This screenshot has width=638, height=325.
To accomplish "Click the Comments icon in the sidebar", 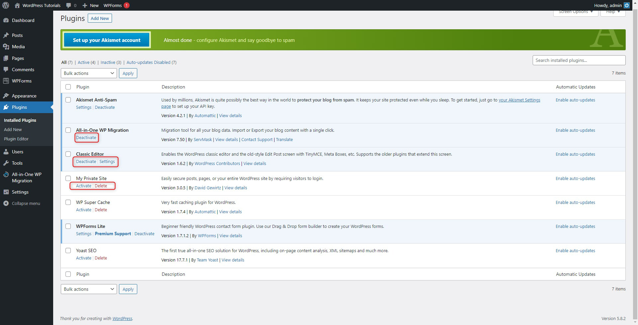I will (x=6, y=70).
